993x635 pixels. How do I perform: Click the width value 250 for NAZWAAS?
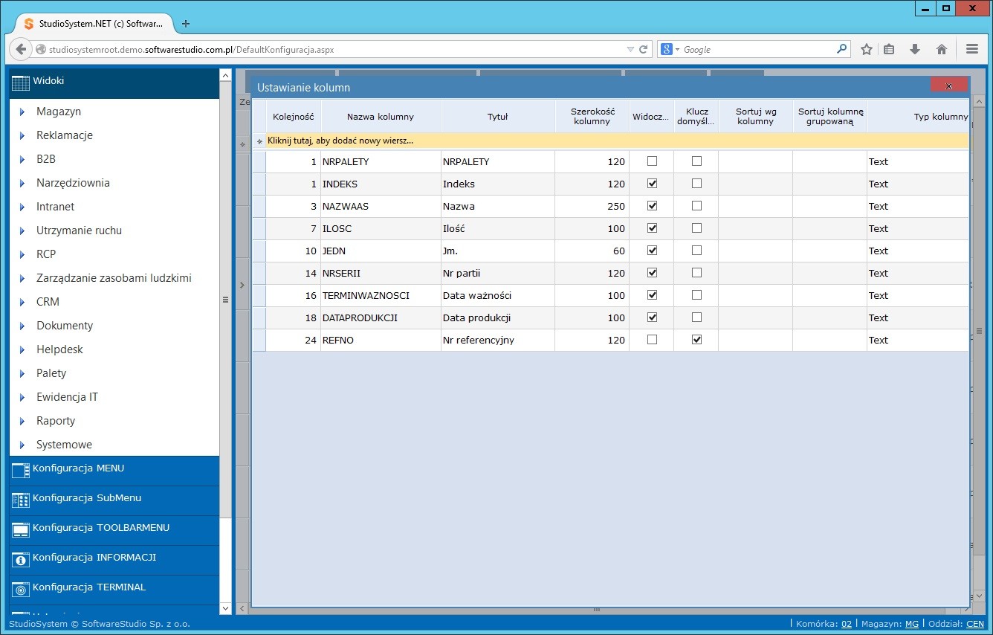tap(592, 206)
